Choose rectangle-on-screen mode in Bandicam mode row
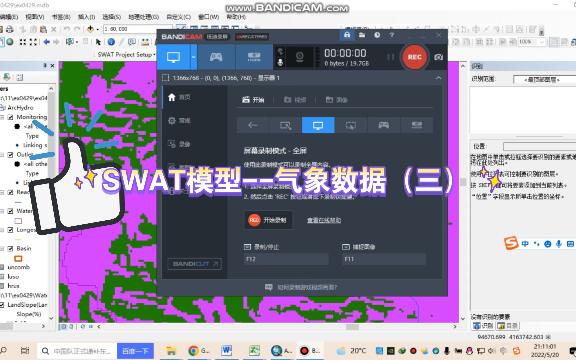The width and height of the screenshot is (576, 360). click(286, 125)
